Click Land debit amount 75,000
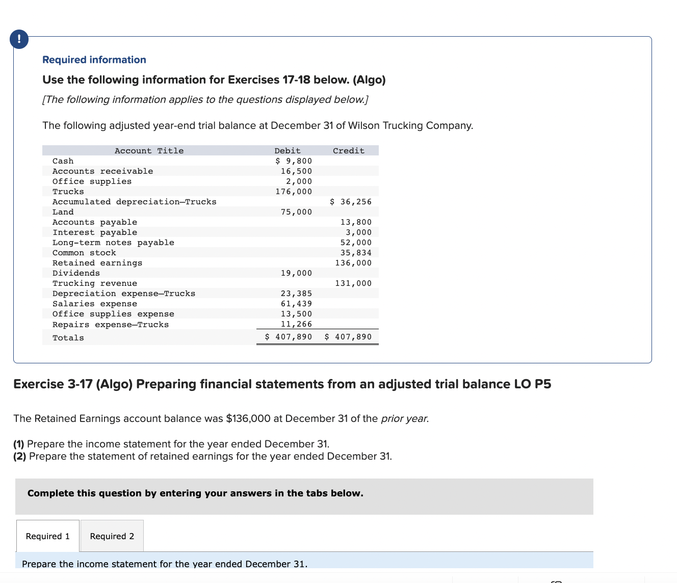Screen dimensions: 677x583 296,212
